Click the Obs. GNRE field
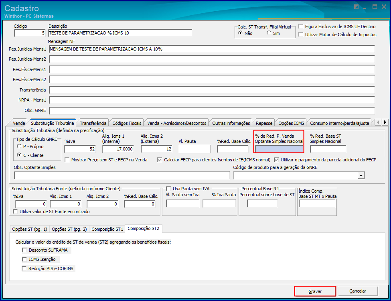This screenshot has height=301, width=391. click(x=212, y=110)
